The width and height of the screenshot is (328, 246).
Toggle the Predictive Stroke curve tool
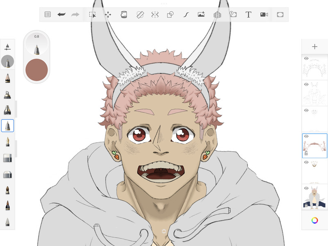click(x=186, y=15)
